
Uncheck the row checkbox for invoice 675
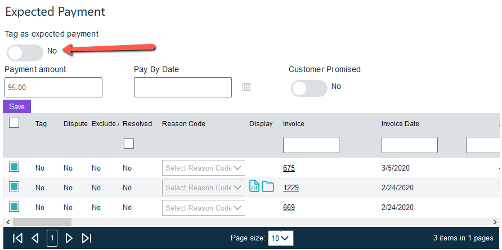coord(14,167)
